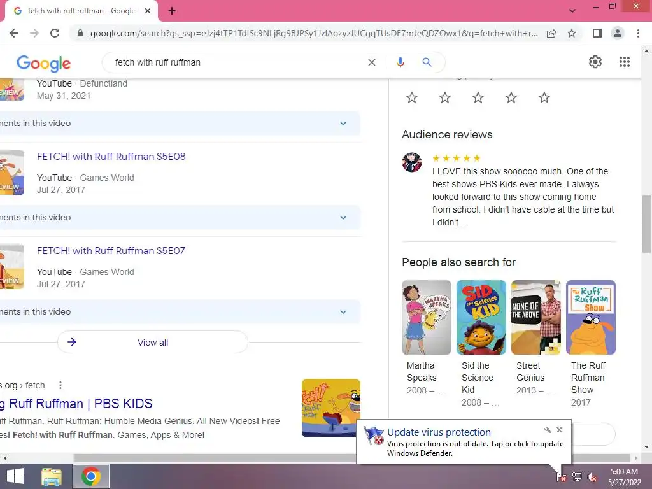Open options menu for the PBS result

pyautogui.click(x=60, y=385)
